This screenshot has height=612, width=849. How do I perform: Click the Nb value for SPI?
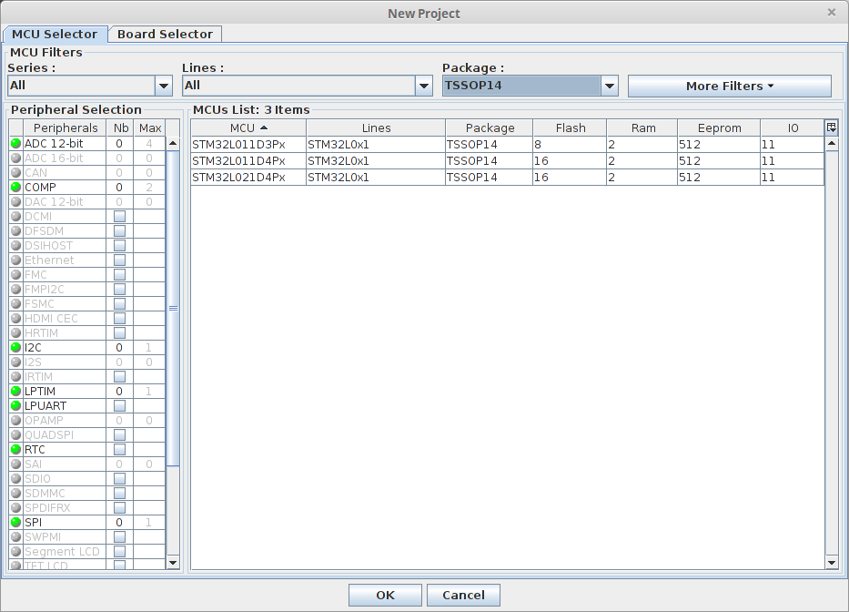(120, 523)
